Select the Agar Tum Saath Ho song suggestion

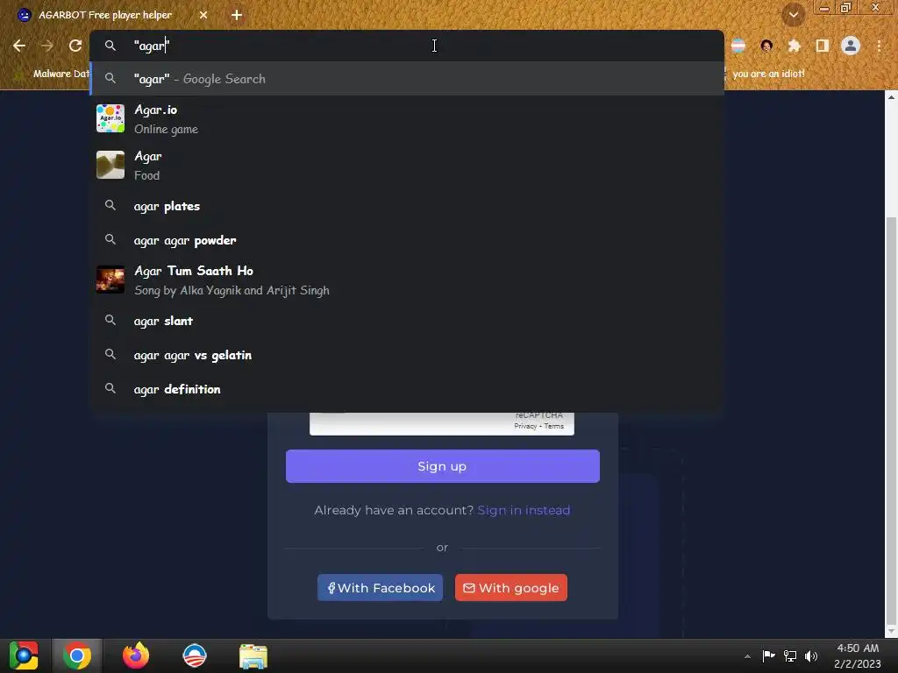(x=407, y=280)
